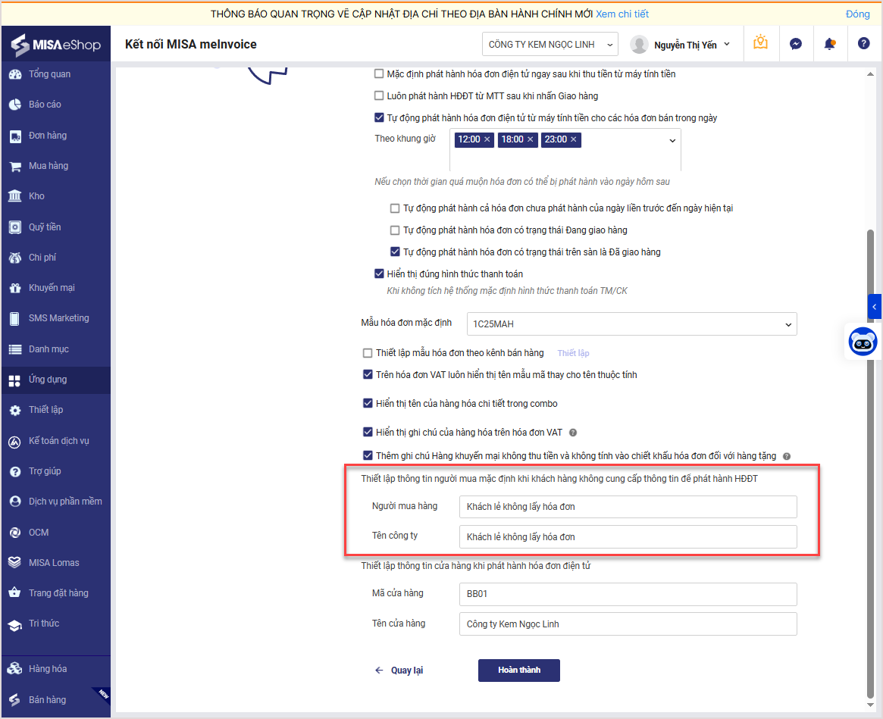Check Luôn phát hành HĐĐT từ MTT sau Giao hàng

click(379, 95)
